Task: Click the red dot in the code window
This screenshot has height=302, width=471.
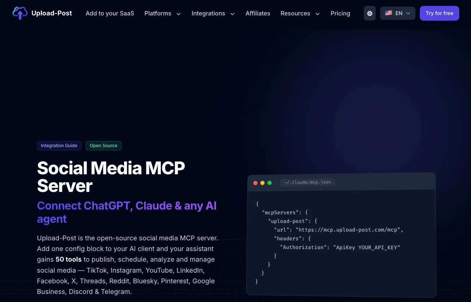Action: [255, 183]
